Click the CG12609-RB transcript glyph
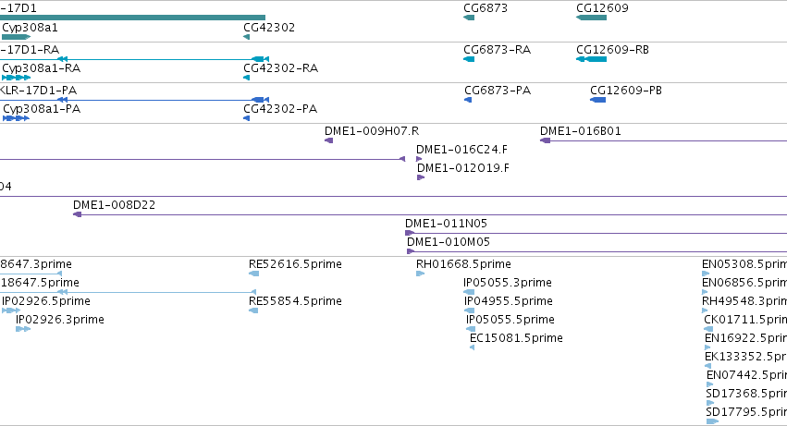Viewport: 787px width, 426px height. (591, 59)
